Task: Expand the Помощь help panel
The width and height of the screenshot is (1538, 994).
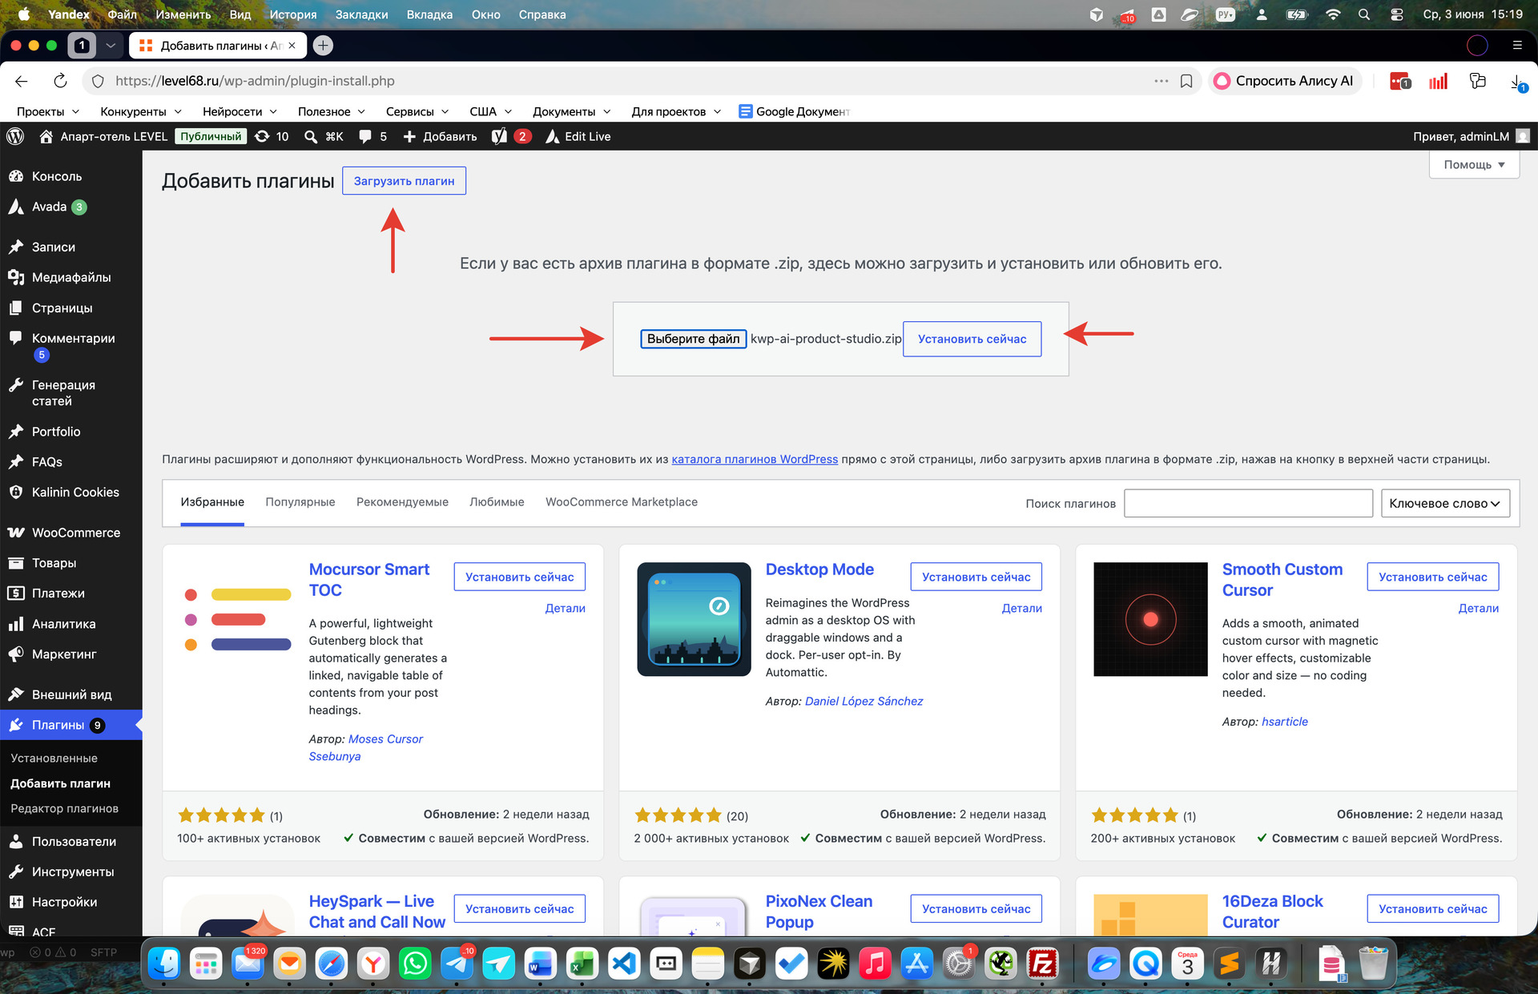Action: [x=1474, y=165]
